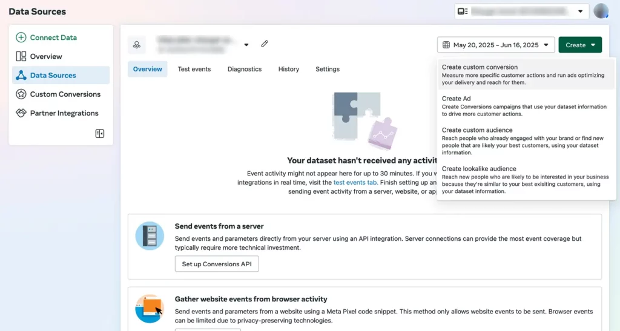The height and width of the screenshot is (331, 620).
Task: Collapse the sidebar with panel icon
Action: pyautogui.click(x=100, y=134)
